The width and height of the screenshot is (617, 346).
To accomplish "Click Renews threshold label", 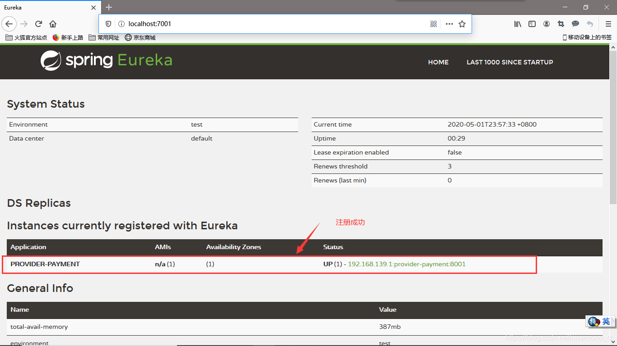I will [341, 166].
